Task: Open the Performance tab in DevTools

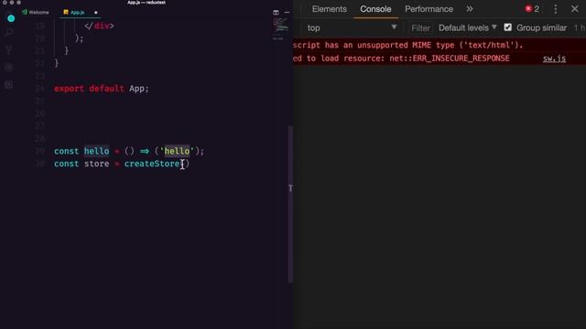Action: point(429,9)
